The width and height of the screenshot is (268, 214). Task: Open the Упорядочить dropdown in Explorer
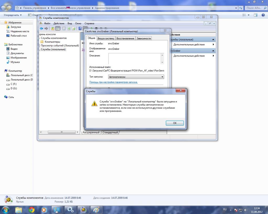click(13, 15)
